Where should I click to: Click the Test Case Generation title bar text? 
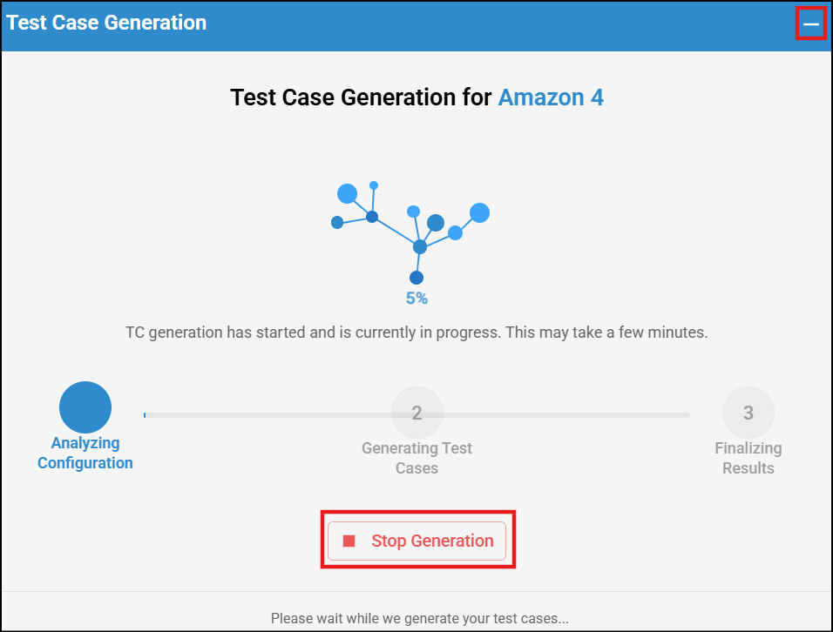tap(106, 23)
